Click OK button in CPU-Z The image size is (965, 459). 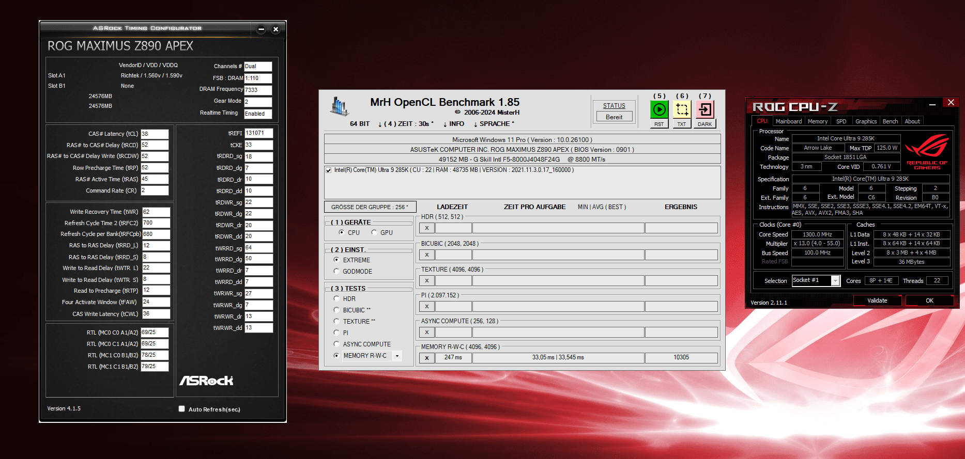click(x=929, y=300)
